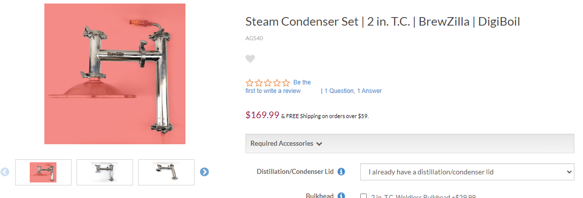
Task: Add product to wishlist with heart icon
Action: [250, 59]
